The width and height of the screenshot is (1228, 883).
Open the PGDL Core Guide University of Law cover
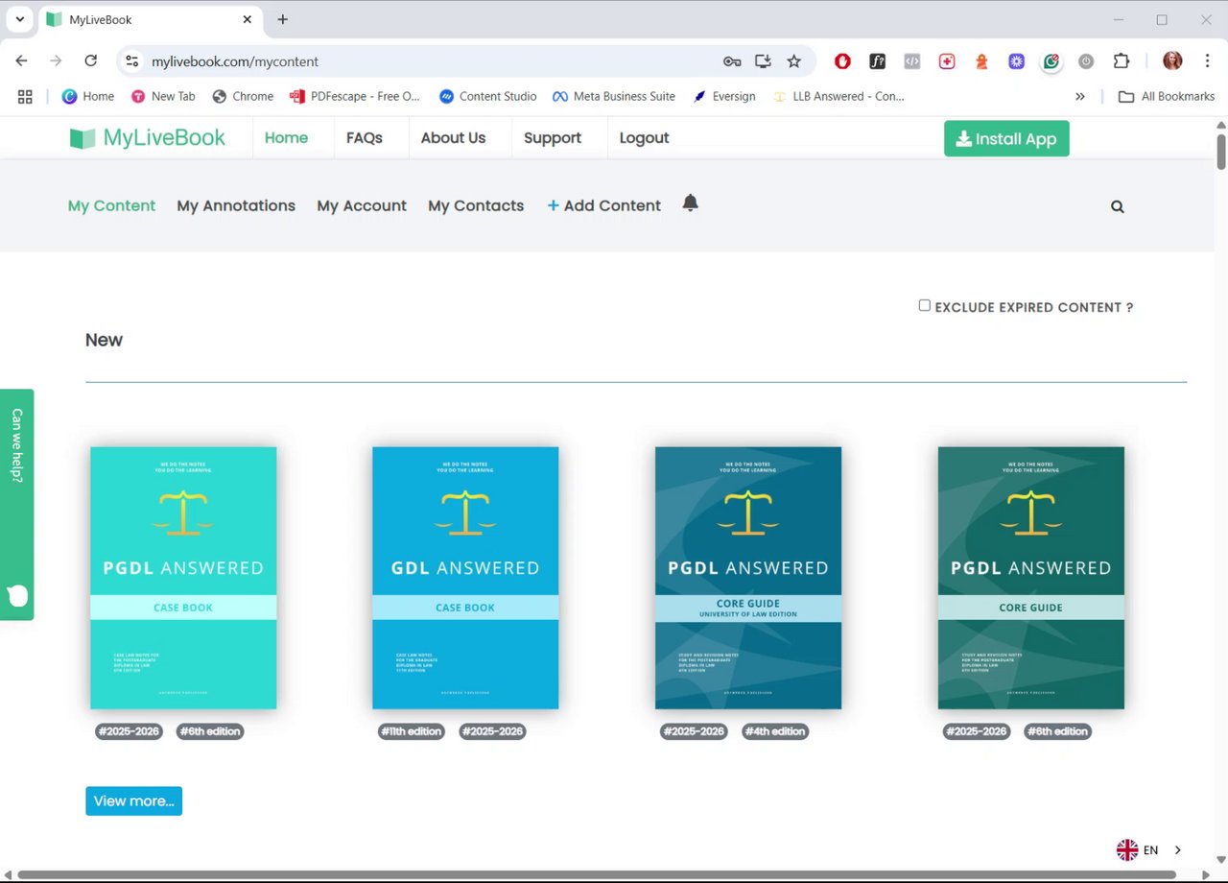coord(748,578)
